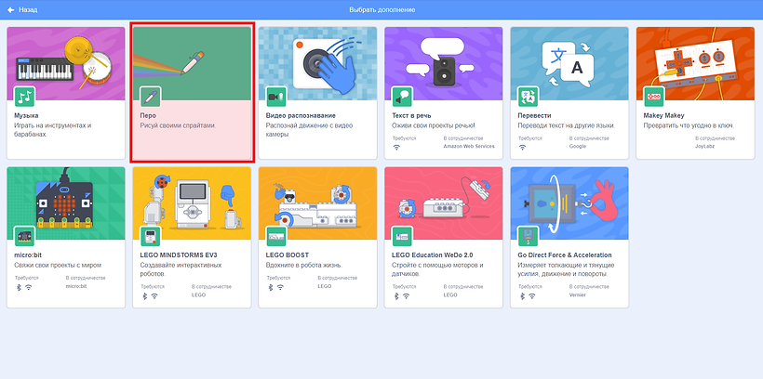Click the text Превратить что угодно в ключ
This screenshot has height=379, width=763.
click(688, 125)
